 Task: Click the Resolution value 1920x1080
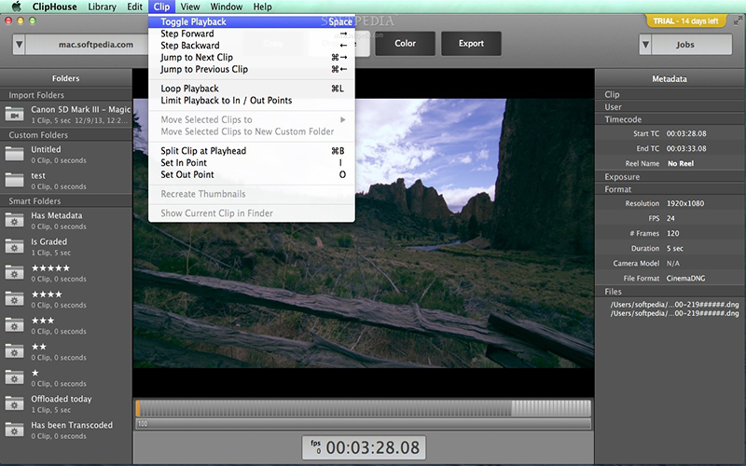(685, 203)
